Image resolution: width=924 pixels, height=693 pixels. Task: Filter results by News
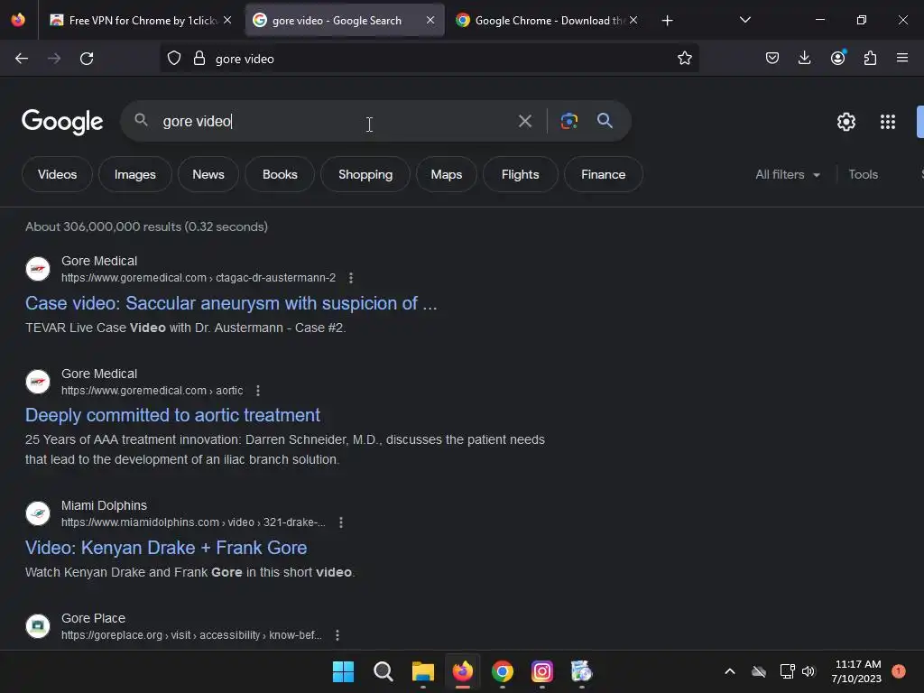point(208,174)
